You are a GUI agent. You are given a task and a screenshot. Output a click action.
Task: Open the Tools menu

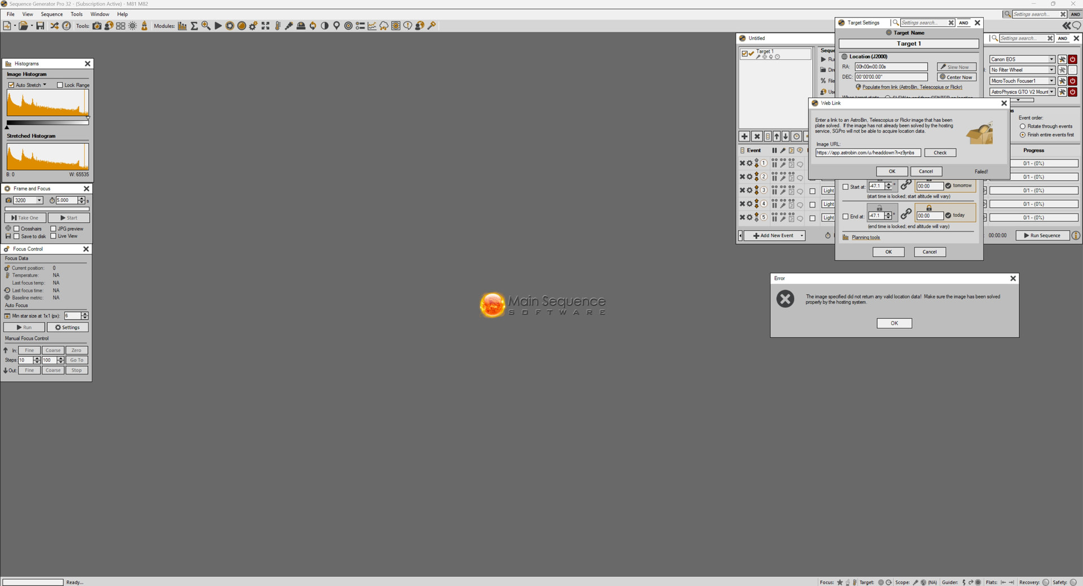coord(76,14)
